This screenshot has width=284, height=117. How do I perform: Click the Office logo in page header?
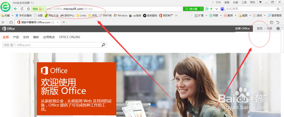tap(9, 28)
